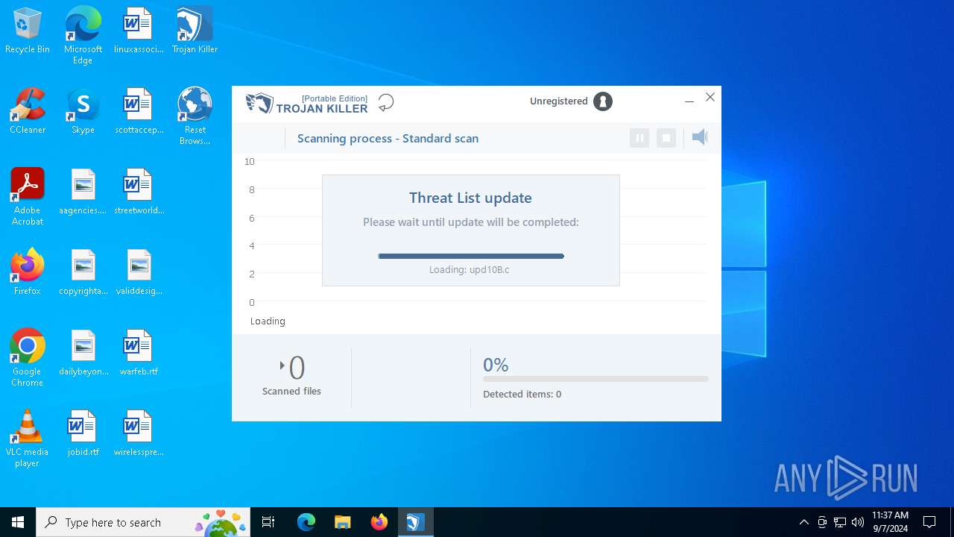
Task: Select warfeb.rtf document icon
Action: click(x=139, y=354)
